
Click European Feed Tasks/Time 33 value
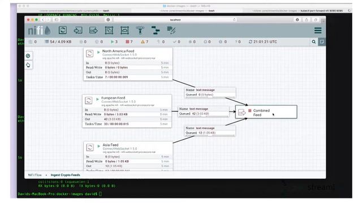click(117, 124)
